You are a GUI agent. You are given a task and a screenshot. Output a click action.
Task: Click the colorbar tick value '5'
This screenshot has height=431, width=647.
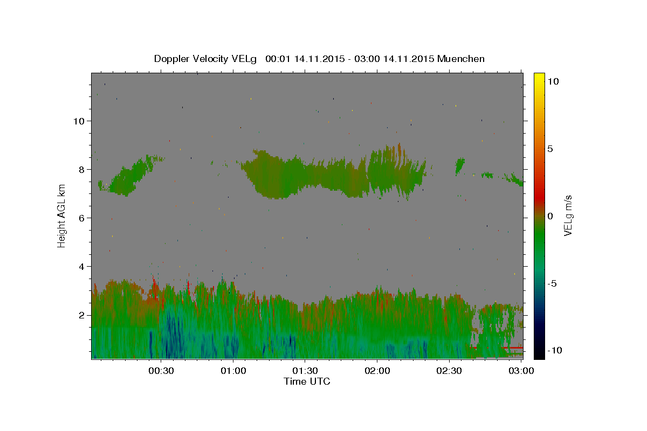[550, 149]
